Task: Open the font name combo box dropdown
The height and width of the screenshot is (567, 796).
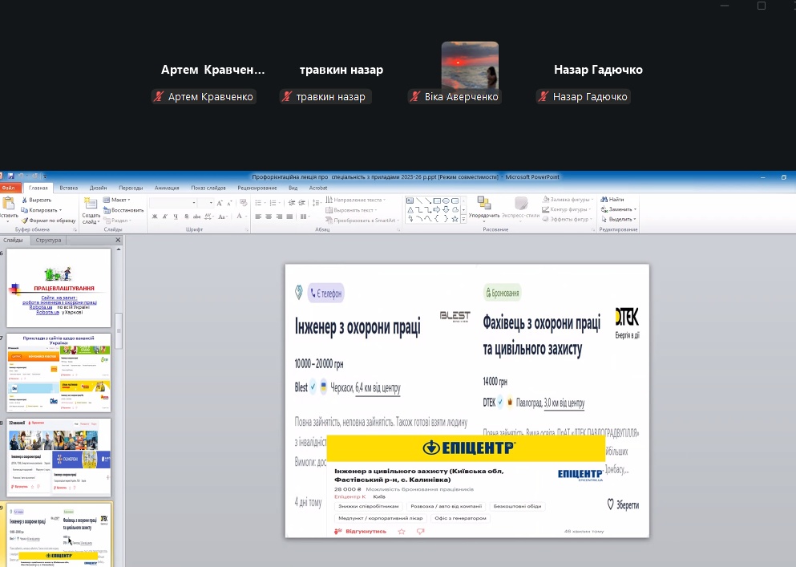Action: pos(194,203)
